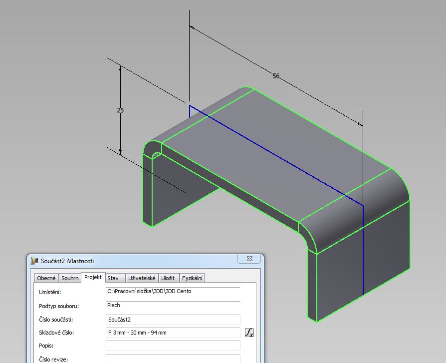Click the Číslo revize input field
The width and height of the screenshot is (446, 363).
tap(173, 359)
